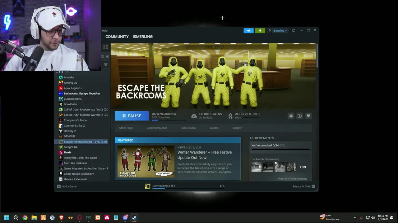Click the Among Us game icon
This screenshot has height=223, width=398.
point(61,83)
